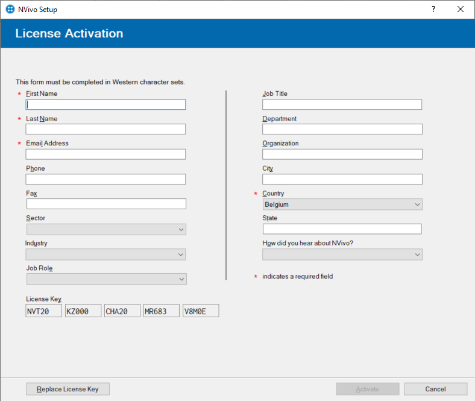Click the 'indicates a required field' note
475x401 pixels.
click(298, 276)
